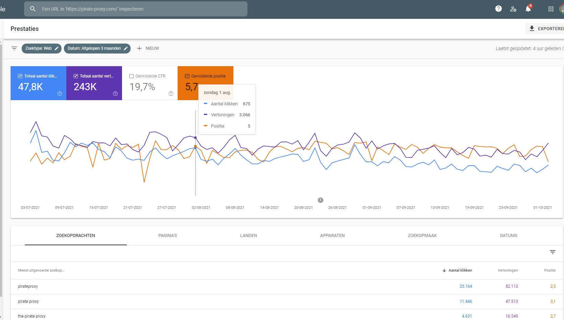Screen dimensions: 564x320
Task: Click impressions value 82.113
Action: tap(511, 286)
